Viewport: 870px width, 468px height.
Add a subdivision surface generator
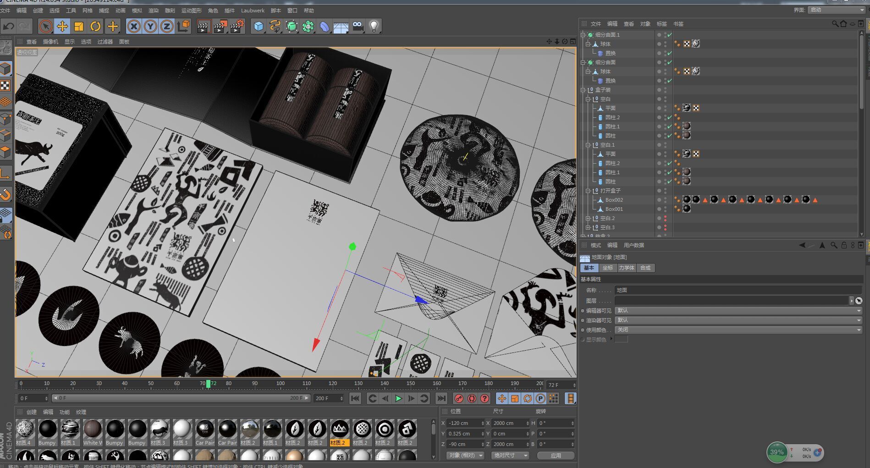tap(292, 26)
